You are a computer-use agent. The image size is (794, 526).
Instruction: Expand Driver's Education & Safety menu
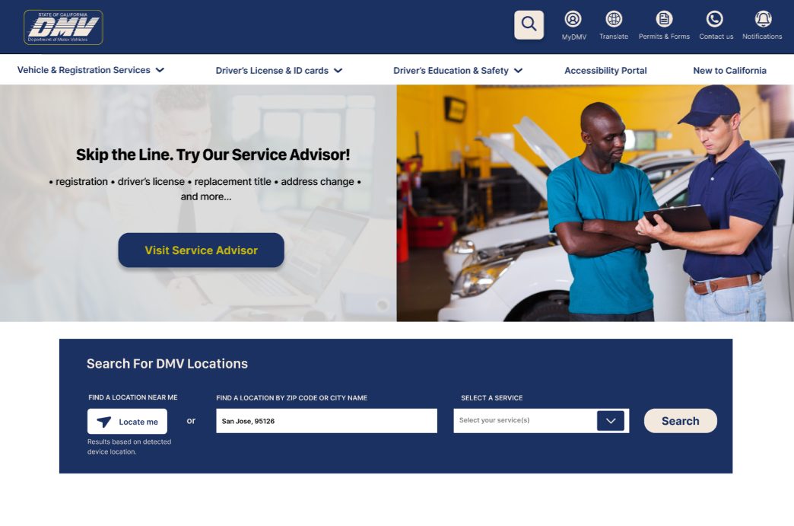coord(458,71)
